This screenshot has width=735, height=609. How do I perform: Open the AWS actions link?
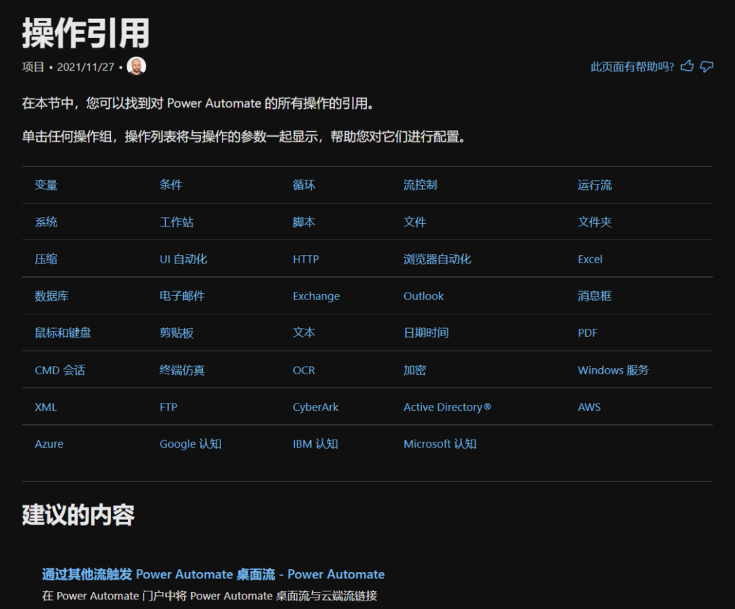(x=589, y=407)
